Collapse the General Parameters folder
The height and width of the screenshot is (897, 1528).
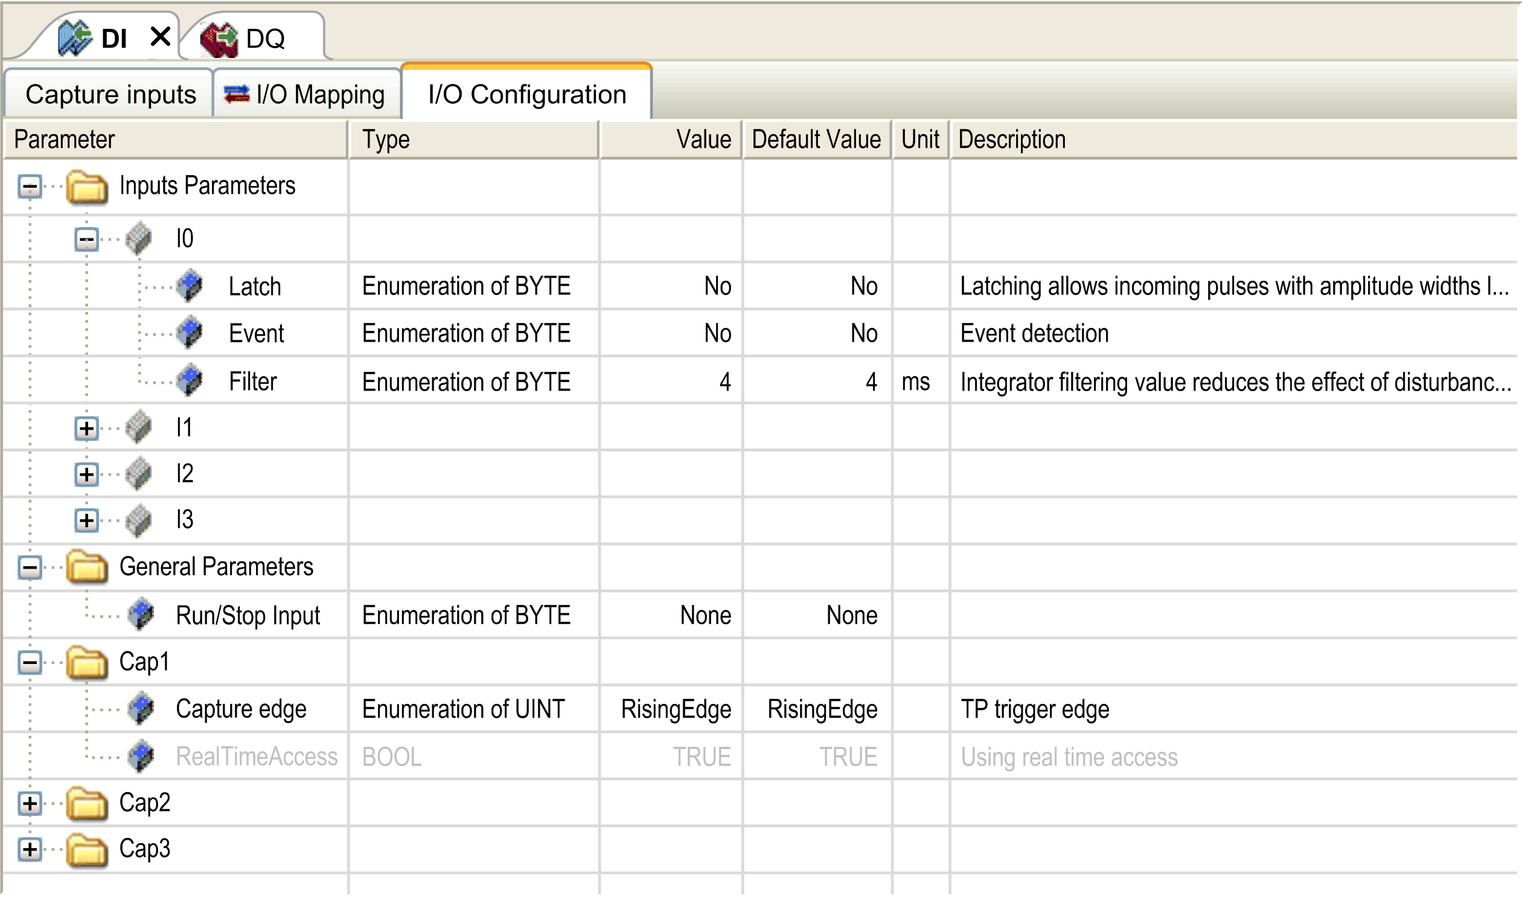pyautogui.click(x=30, y=569)
